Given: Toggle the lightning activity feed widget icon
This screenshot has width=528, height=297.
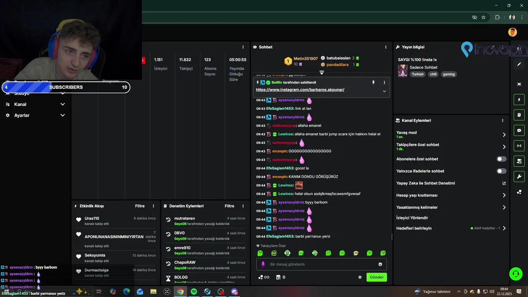Looking at the screenshot, I should pos(519,99).
